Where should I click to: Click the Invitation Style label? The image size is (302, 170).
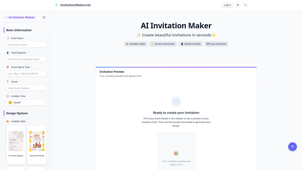point(18,122)
